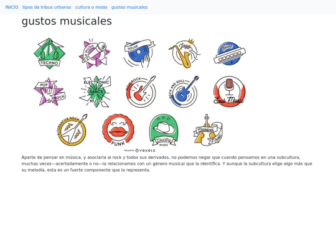Viewport: 336px width, 252px height.
Task: Click the gustos musicales page heading
Action: tap(67, 21)
